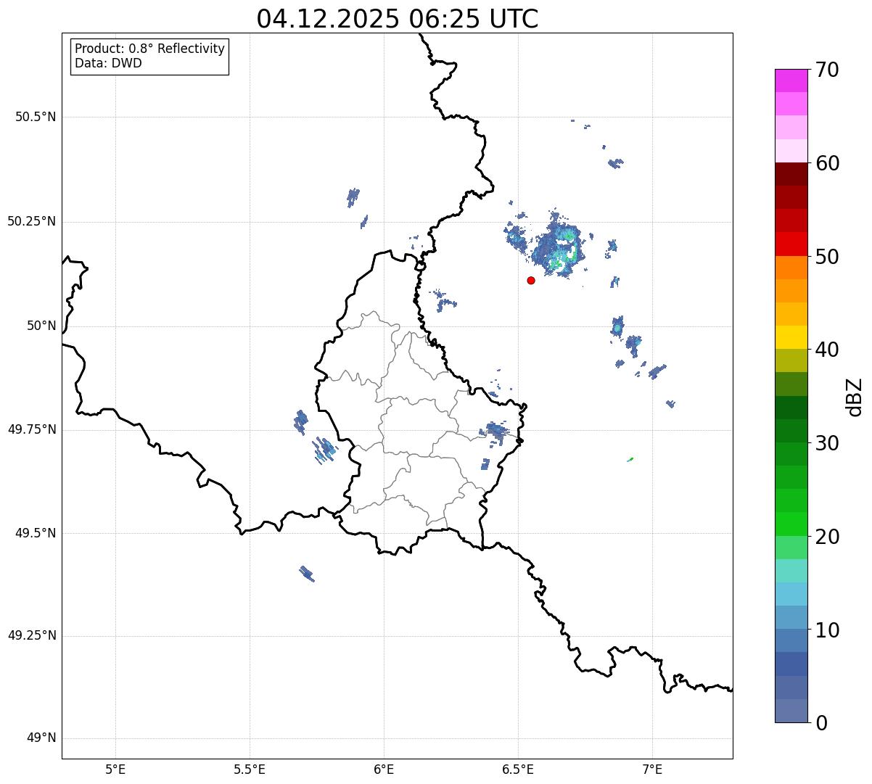
Task: Pick the dark maroon swatch just below 60 dBZ
Action: (791, 174)
